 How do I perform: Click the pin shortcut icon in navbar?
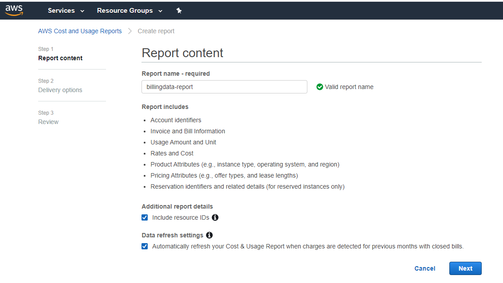click(x=179, y=11)
